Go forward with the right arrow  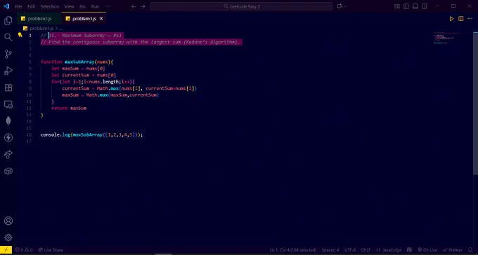pos(143,6)
